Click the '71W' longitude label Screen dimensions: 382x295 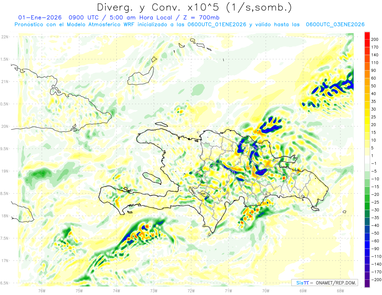tap(228, 291)
